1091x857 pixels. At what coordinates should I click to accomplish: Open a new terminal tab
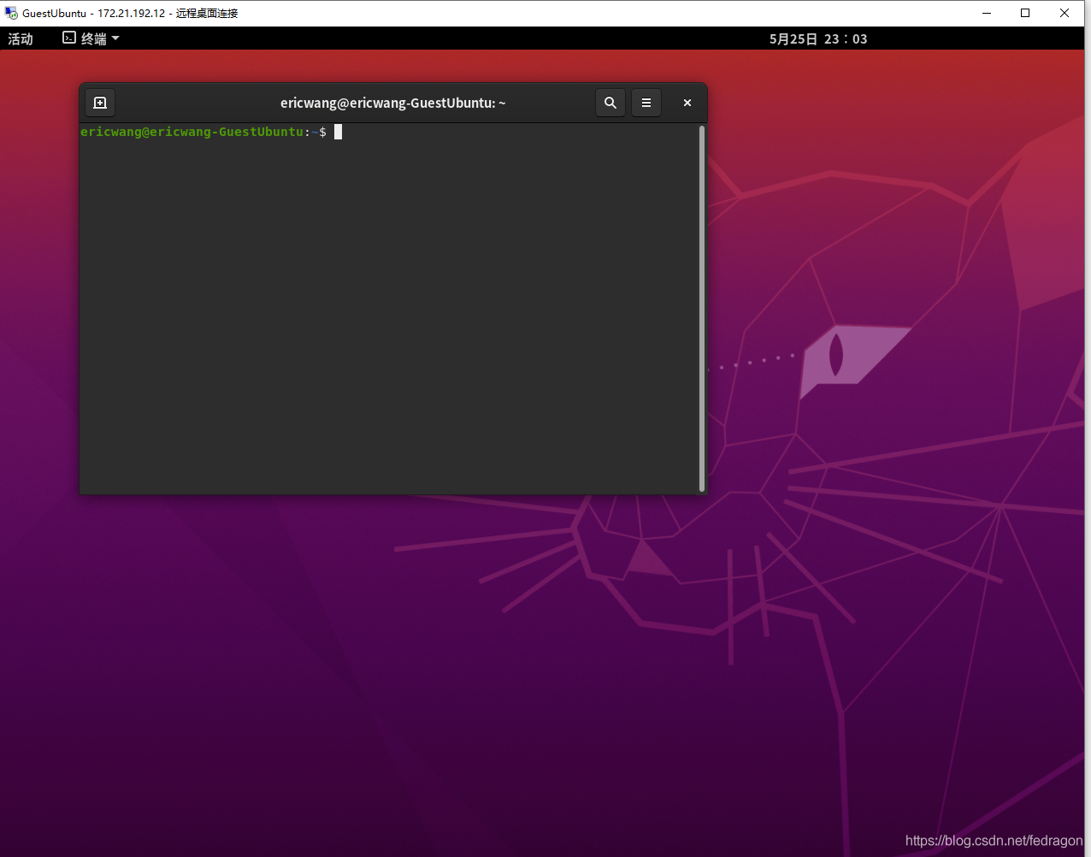(100, 103)
